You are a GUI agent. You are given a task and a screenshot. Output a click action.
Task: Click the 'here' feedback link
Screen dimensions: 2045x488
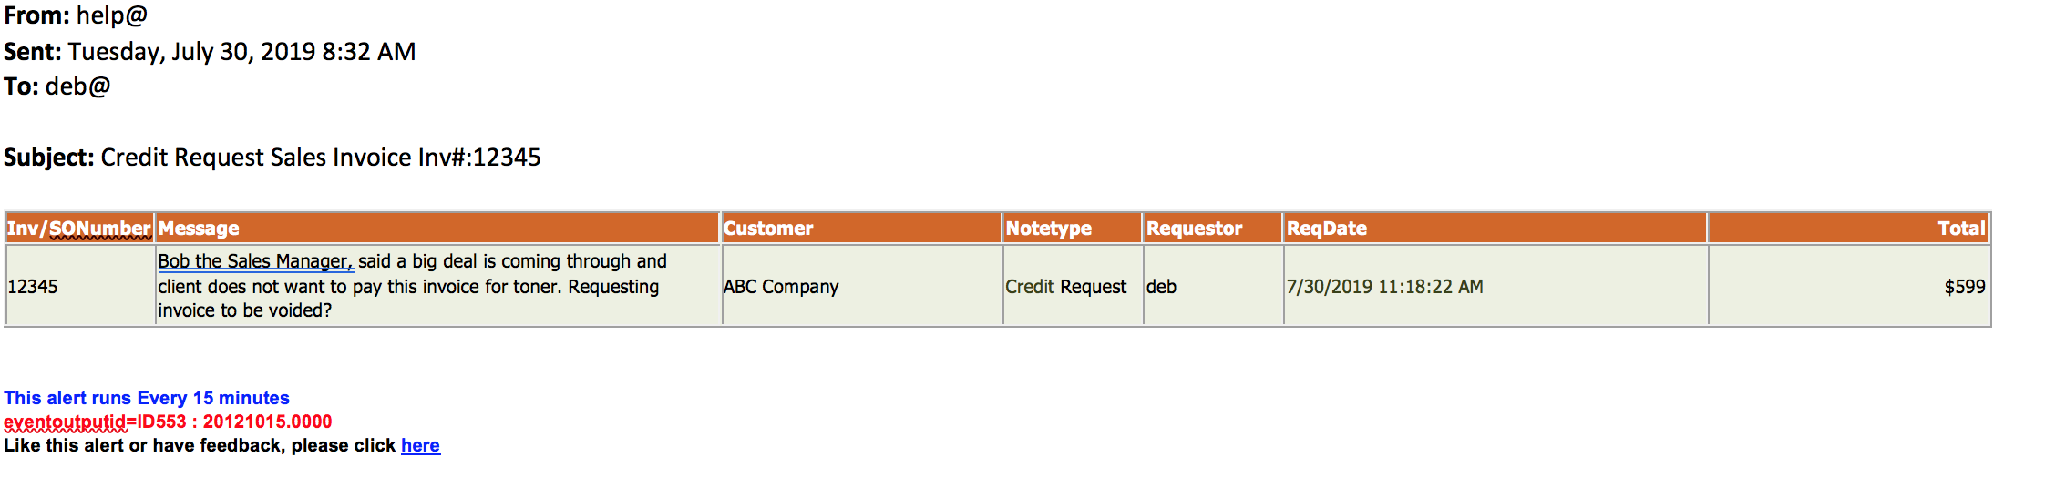coord(420,445)
